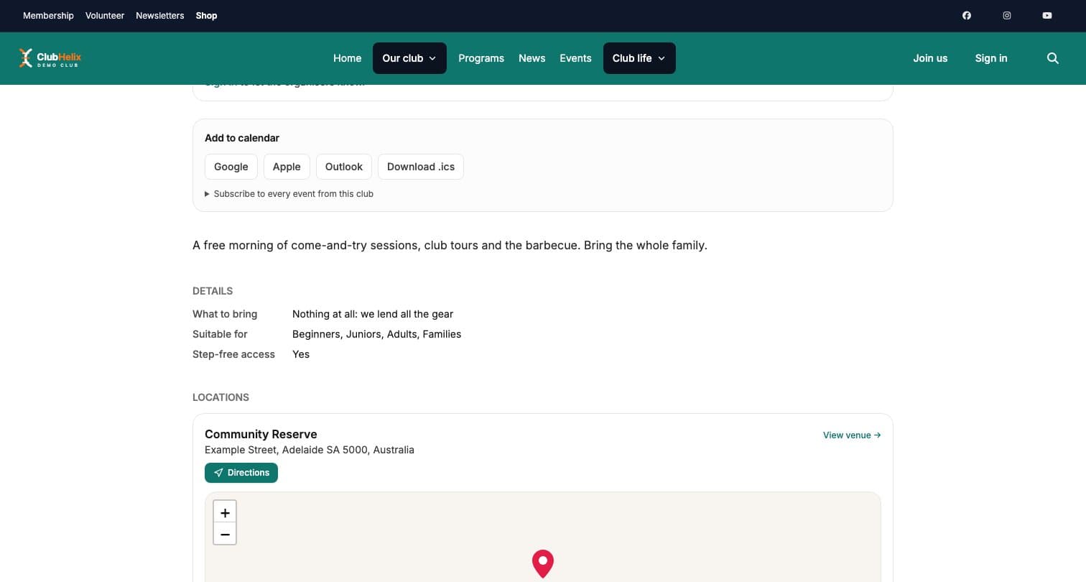Open the Facebook social icon

pos(967,15)
